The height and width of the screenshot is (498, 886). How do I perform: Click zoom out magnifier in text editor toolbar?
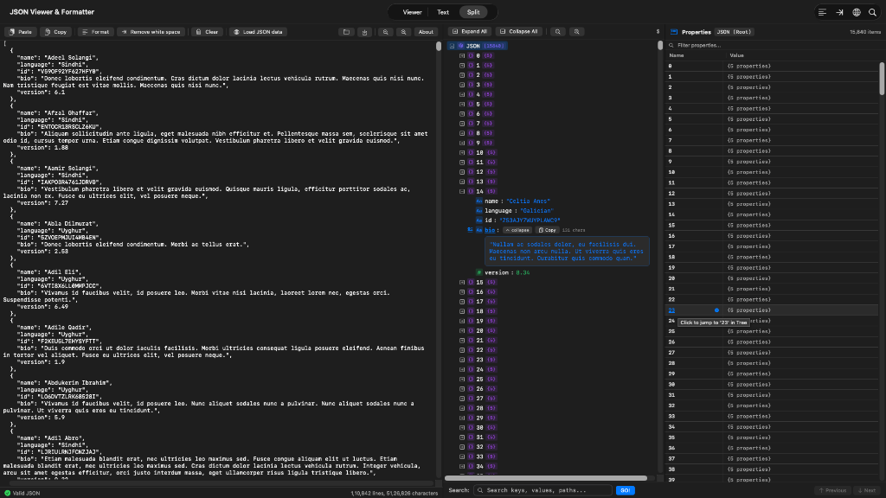385,32
